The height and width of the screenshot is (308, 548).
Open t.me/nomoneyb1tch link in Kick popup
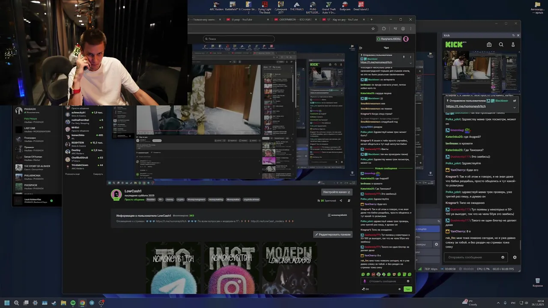coord(466,107)
